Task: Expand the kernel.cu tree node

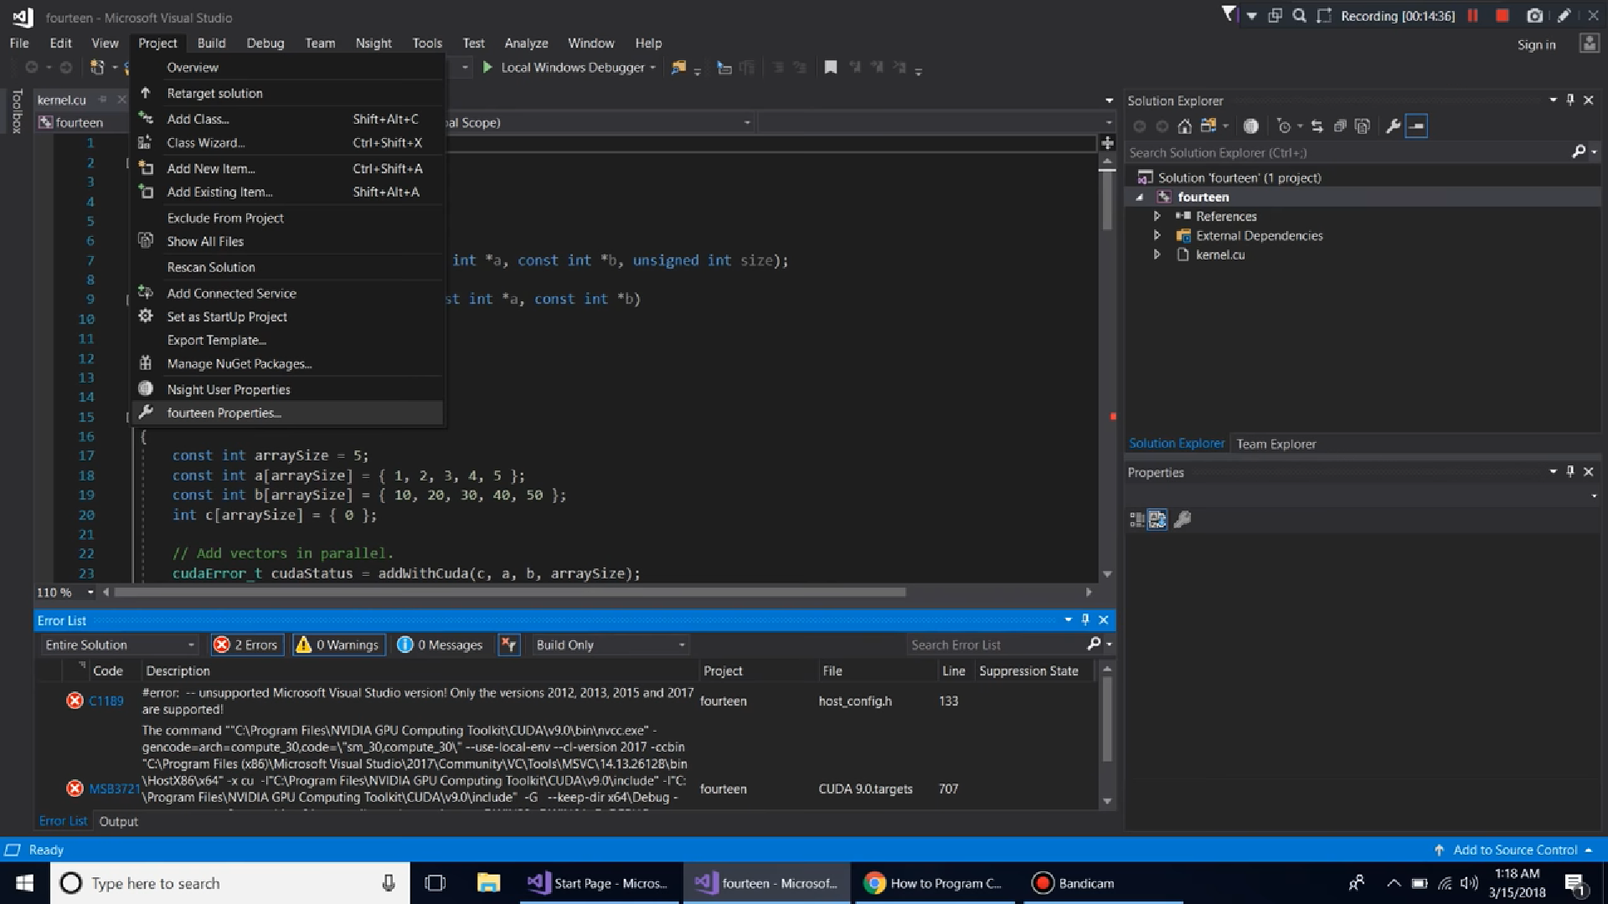Action: point(1157,254)
